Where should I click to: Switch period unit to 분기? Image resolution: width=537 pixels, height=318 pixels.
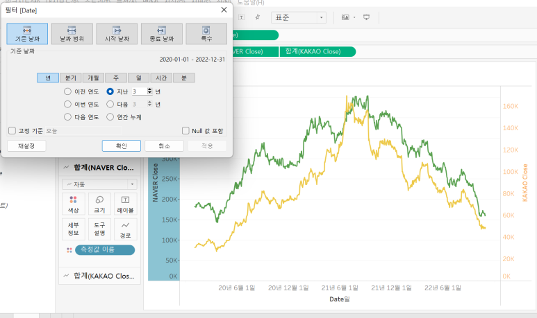[71, 78]
